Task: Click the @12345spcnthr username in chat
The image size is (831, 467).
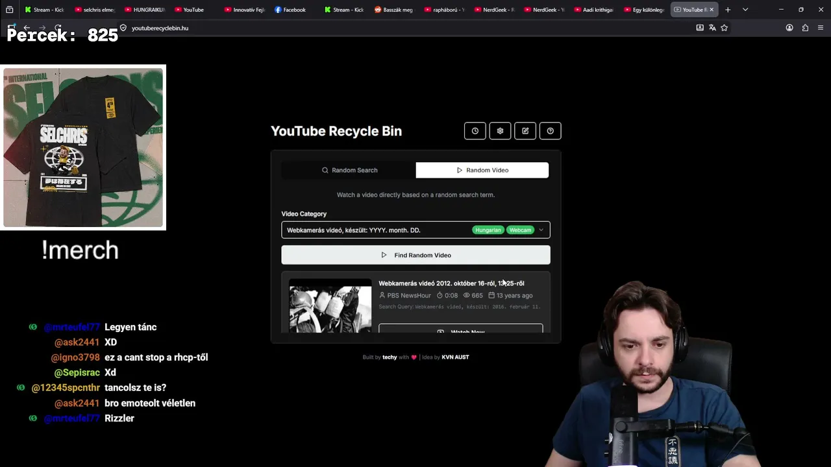Action: click(x=66, y=388)
